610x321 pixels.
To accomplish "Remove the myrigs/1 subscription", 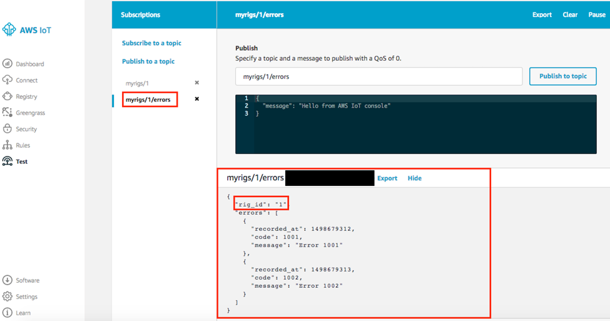I will pos(197,83).
